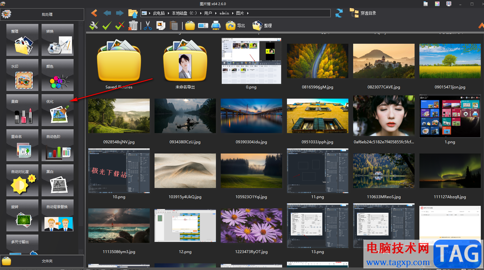The width and height of the screenshot is (484, 270).
Task: Open the 优化 optimize tool
Action: (x=58, y=110)
